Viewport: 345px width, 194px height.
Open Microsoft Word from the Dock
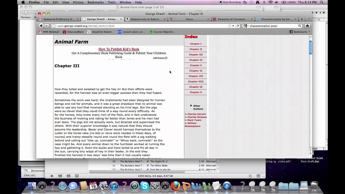196,186
